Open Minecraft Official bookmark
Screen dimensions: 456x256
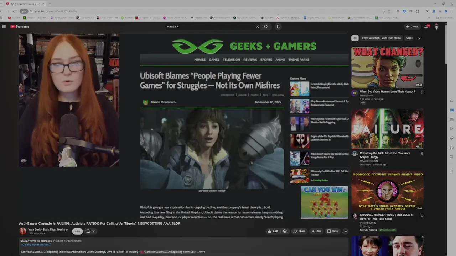pyautogui.click(x=359, y=18)
